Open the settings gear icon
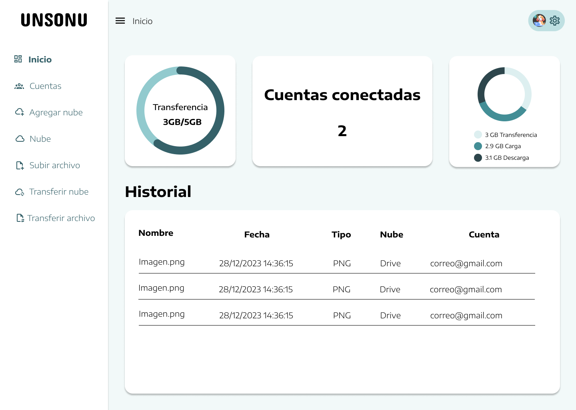This screenshot has width=576, height=410. click(x=555, y=20)
